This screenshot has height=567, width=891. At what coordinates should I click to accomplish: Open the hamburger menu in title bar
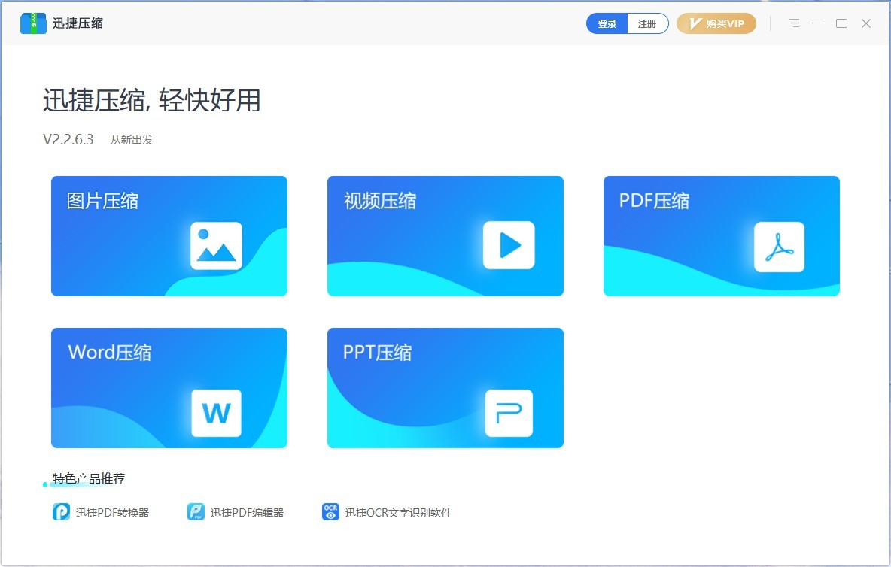coord(794,23)
